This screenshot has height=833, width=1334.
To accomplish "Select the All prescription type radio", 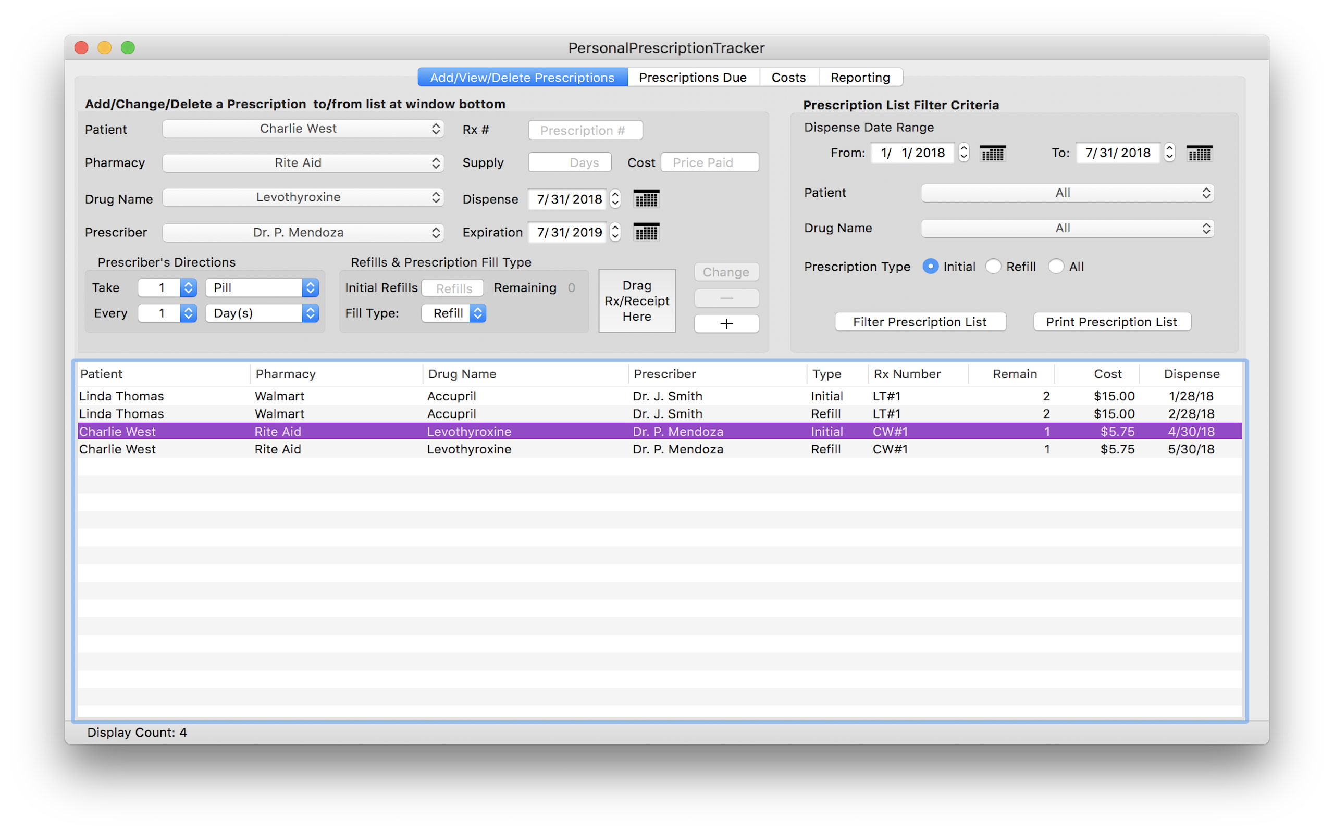I will [1056, 267].
